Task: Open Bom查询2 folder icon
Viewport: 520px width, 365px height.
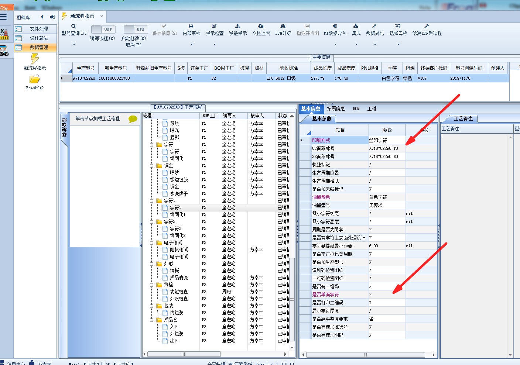Action: (35, 79)
